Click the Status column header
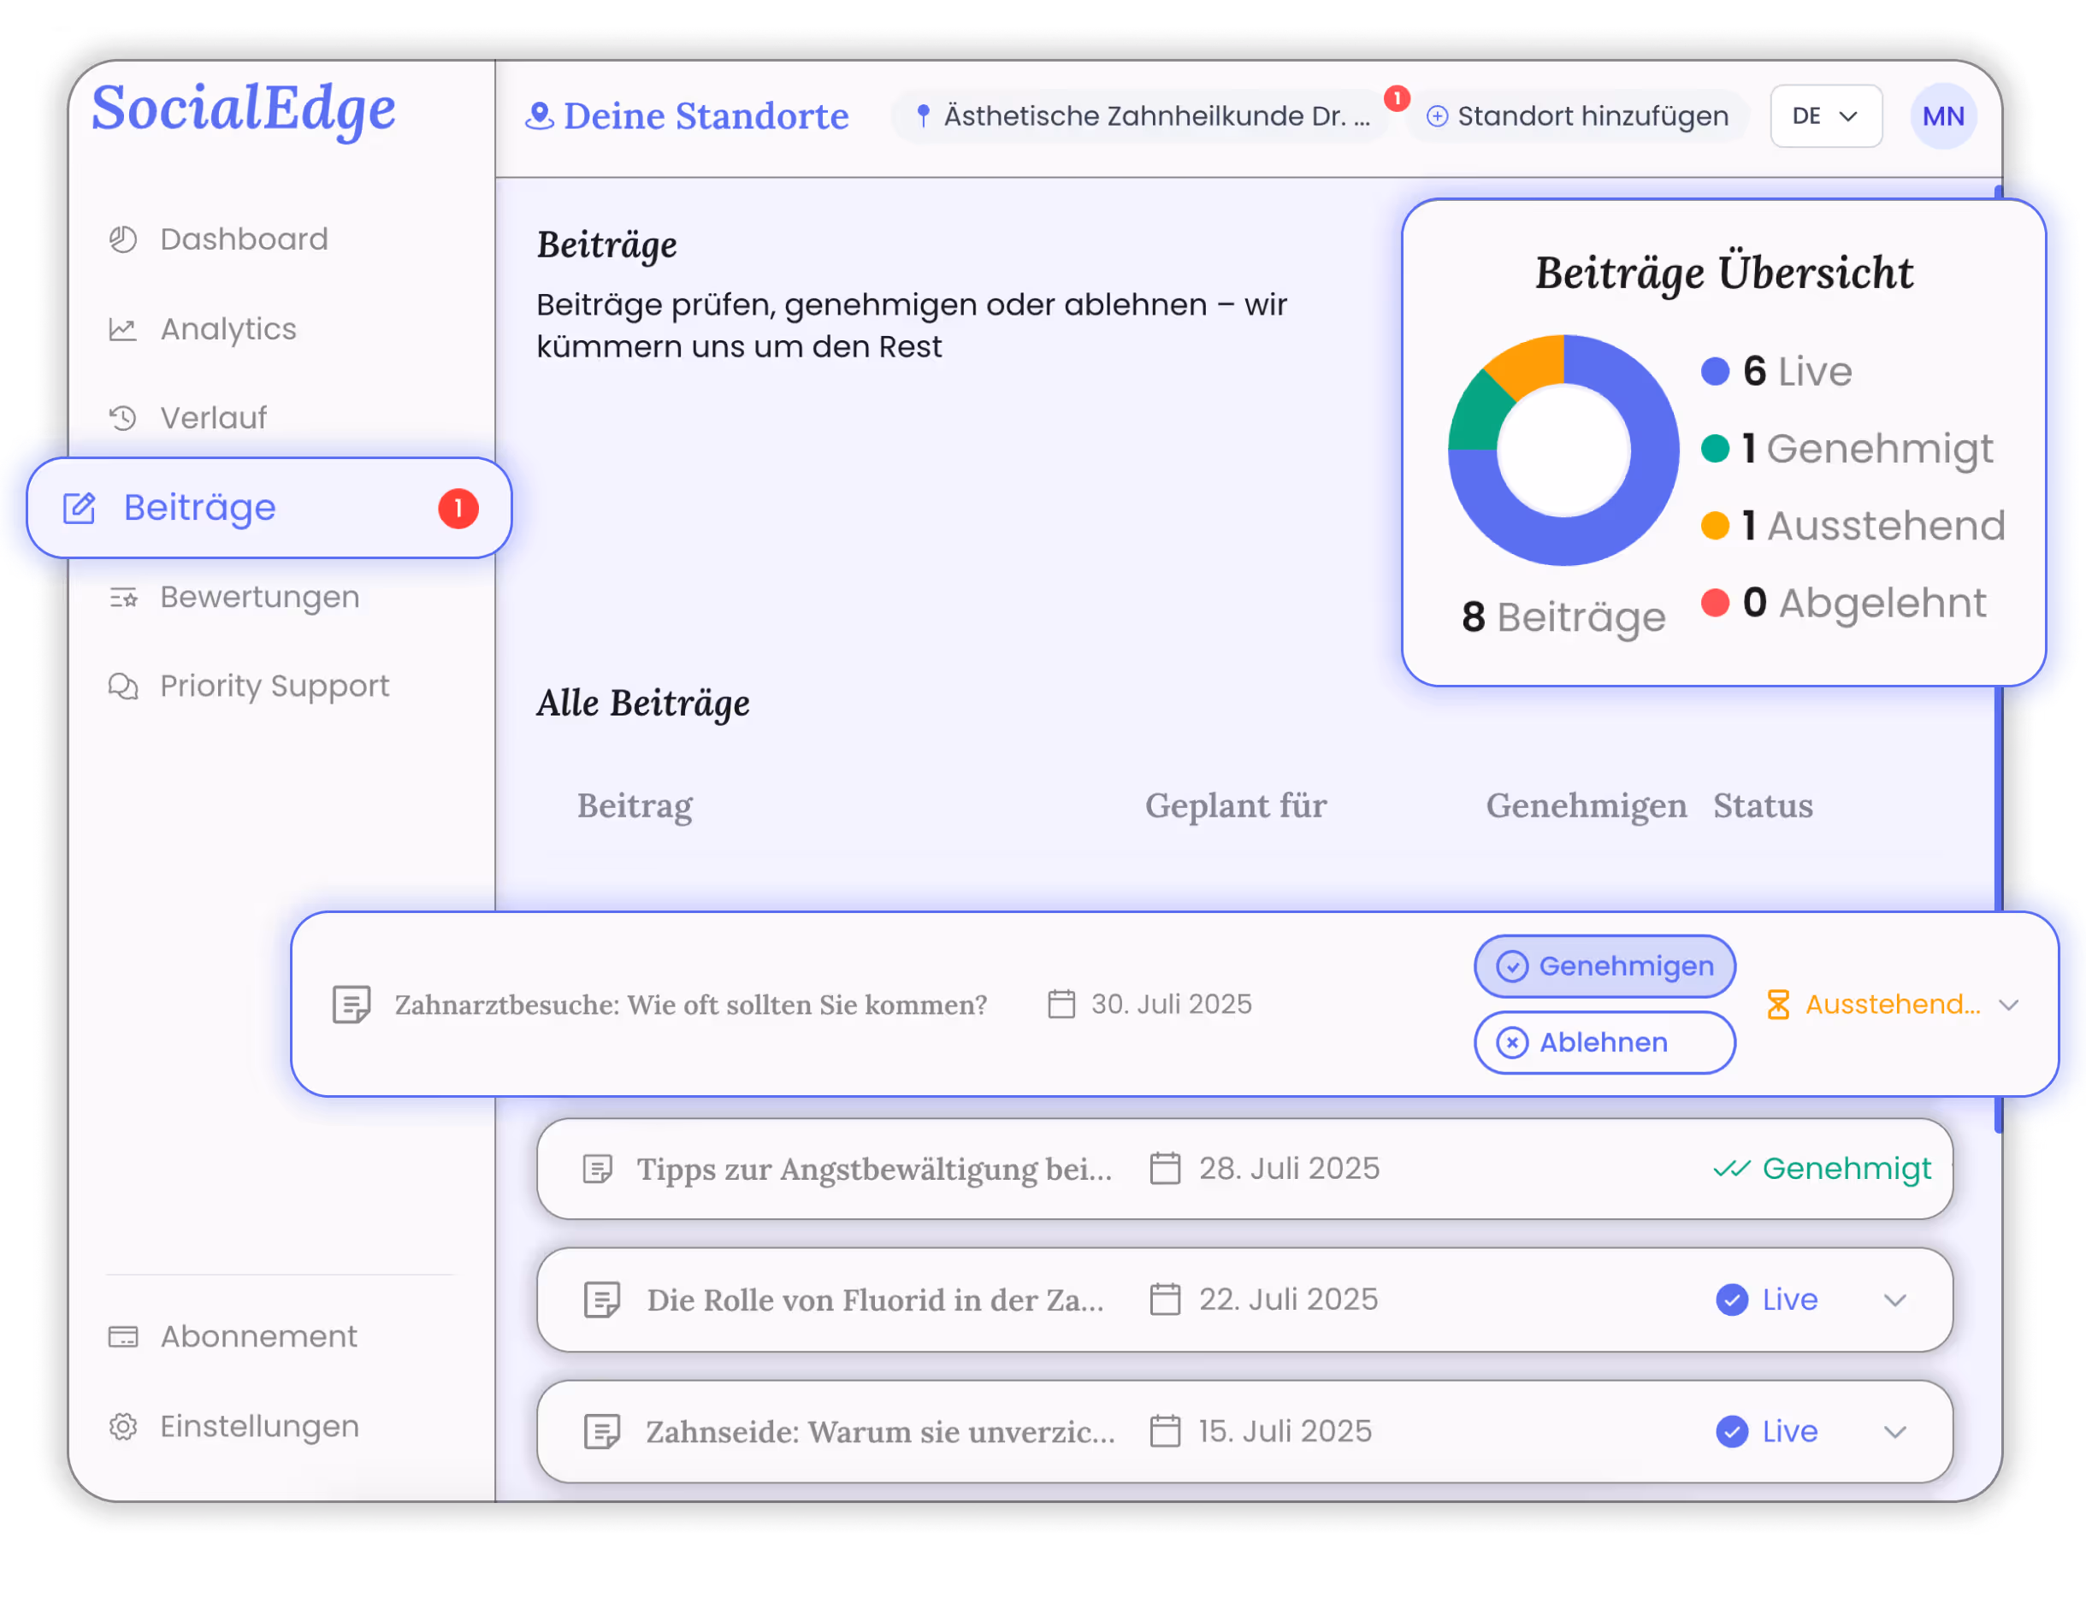Screen dimensions: 2086x1603 [1763, 806]
